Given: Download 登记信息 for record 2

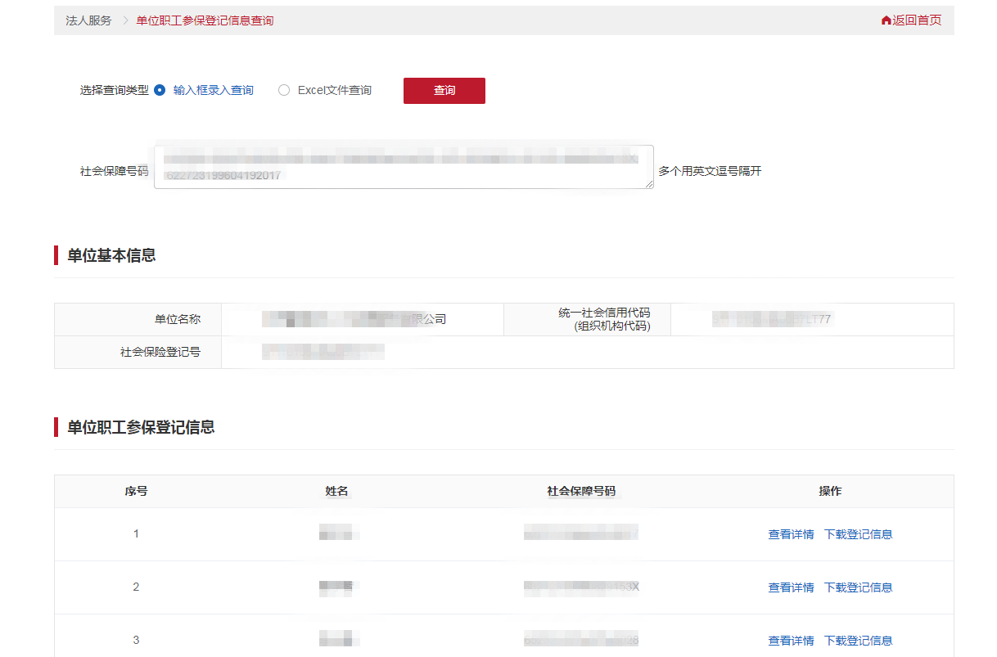Looking at the screenshot, I should (858, 587).
